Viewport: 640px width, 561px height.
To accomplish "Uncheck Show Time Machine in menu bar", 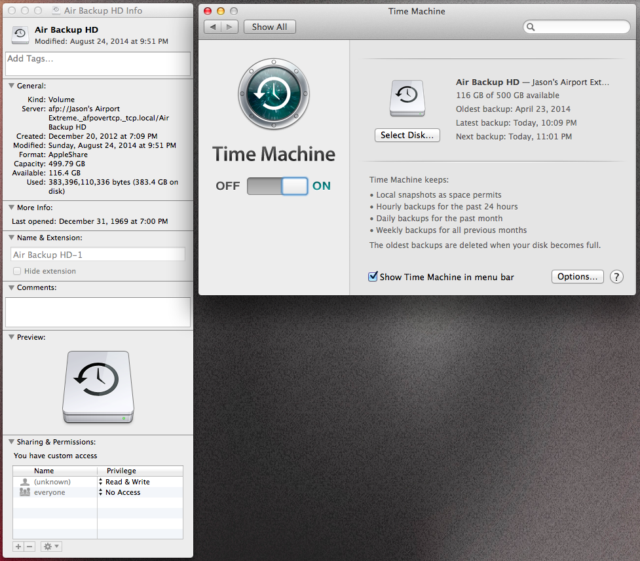I will point(373,277).
